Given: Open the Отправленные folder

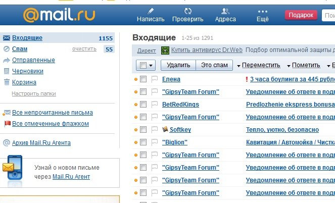Looking at the screenshot, I should (33, 60).
